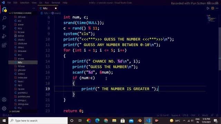The image size is (221, 124).
Task: Open the Extensions view
Action: 4,45
